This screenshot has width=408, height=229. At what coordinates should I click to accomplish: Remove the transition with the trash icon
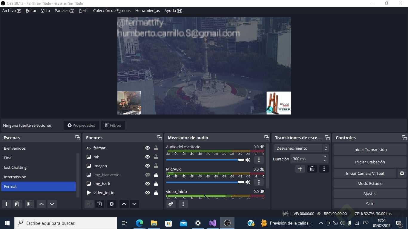point(312,169)
